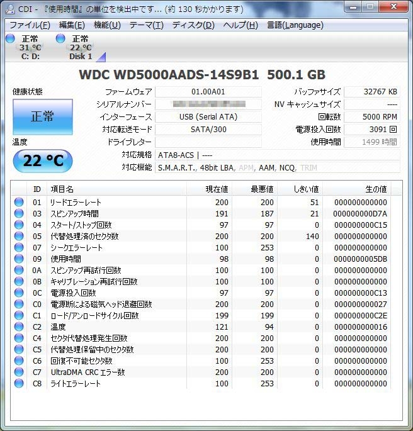Select the UltraDMA CRC エラー数 attribute name
The height and width of the screenshot is (431, 413).
click(x=88, y=372)
